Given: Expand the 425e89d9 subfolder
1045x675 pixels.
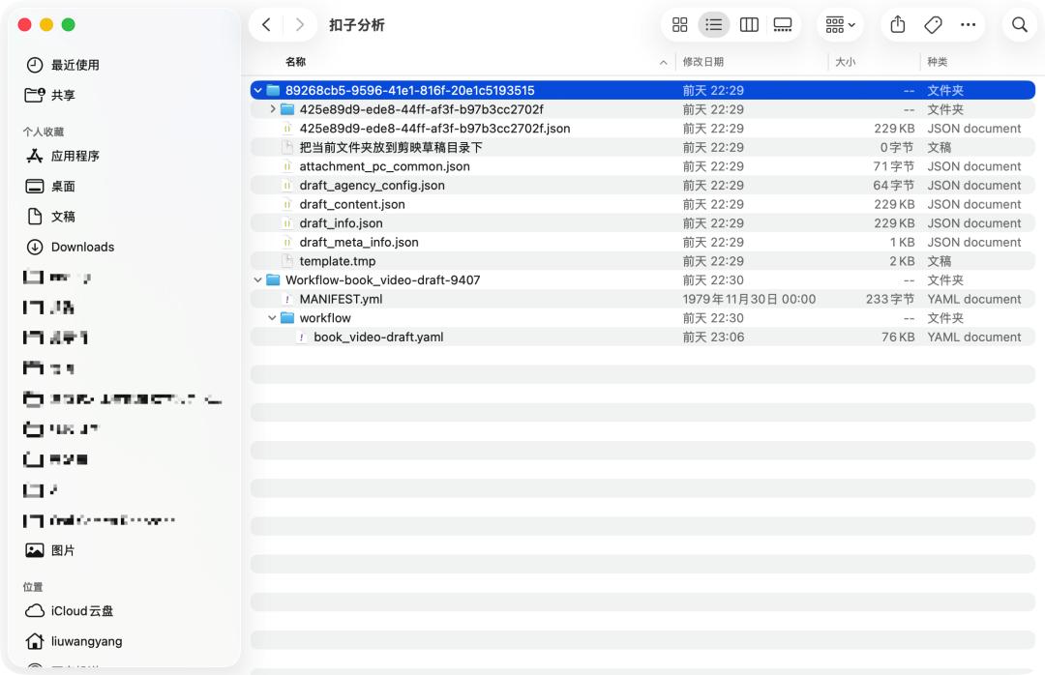Looking at the screenshot, I should click(x=272, y=109).
